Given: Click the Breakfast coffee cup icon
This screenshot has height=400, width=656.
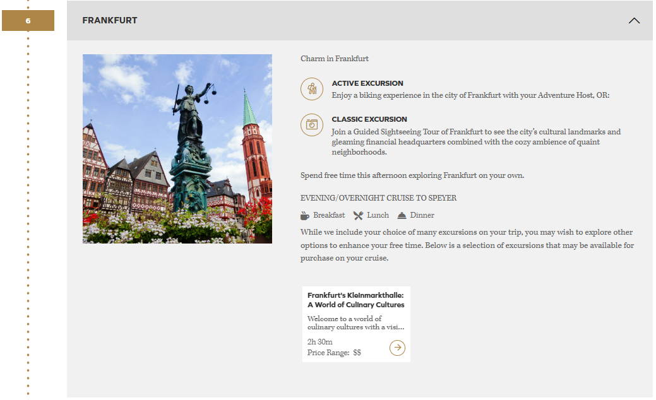Looking at the screenshot, I should click(305, 216).
